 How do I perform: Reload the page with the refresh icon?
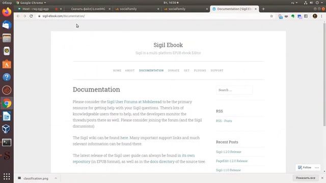click(31, 16)
